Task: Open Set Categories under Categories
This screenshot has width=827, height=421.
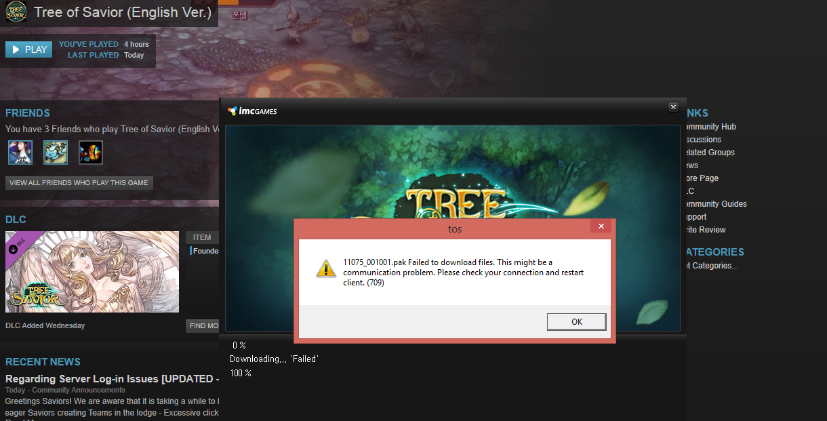Action: pos(711,266)
